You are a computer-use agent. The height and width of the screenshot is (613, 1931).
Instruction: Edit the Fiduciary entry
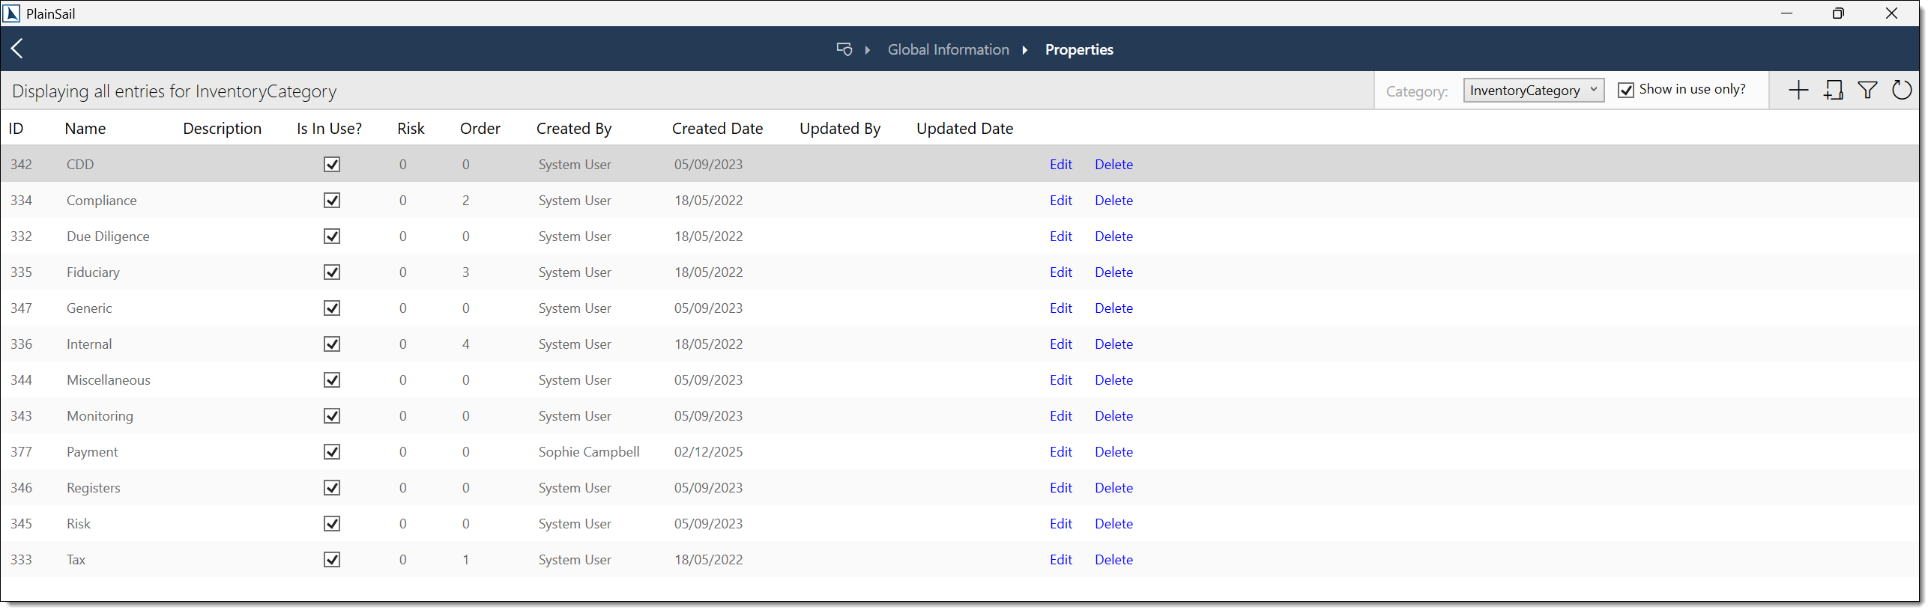click(1060, 272)
